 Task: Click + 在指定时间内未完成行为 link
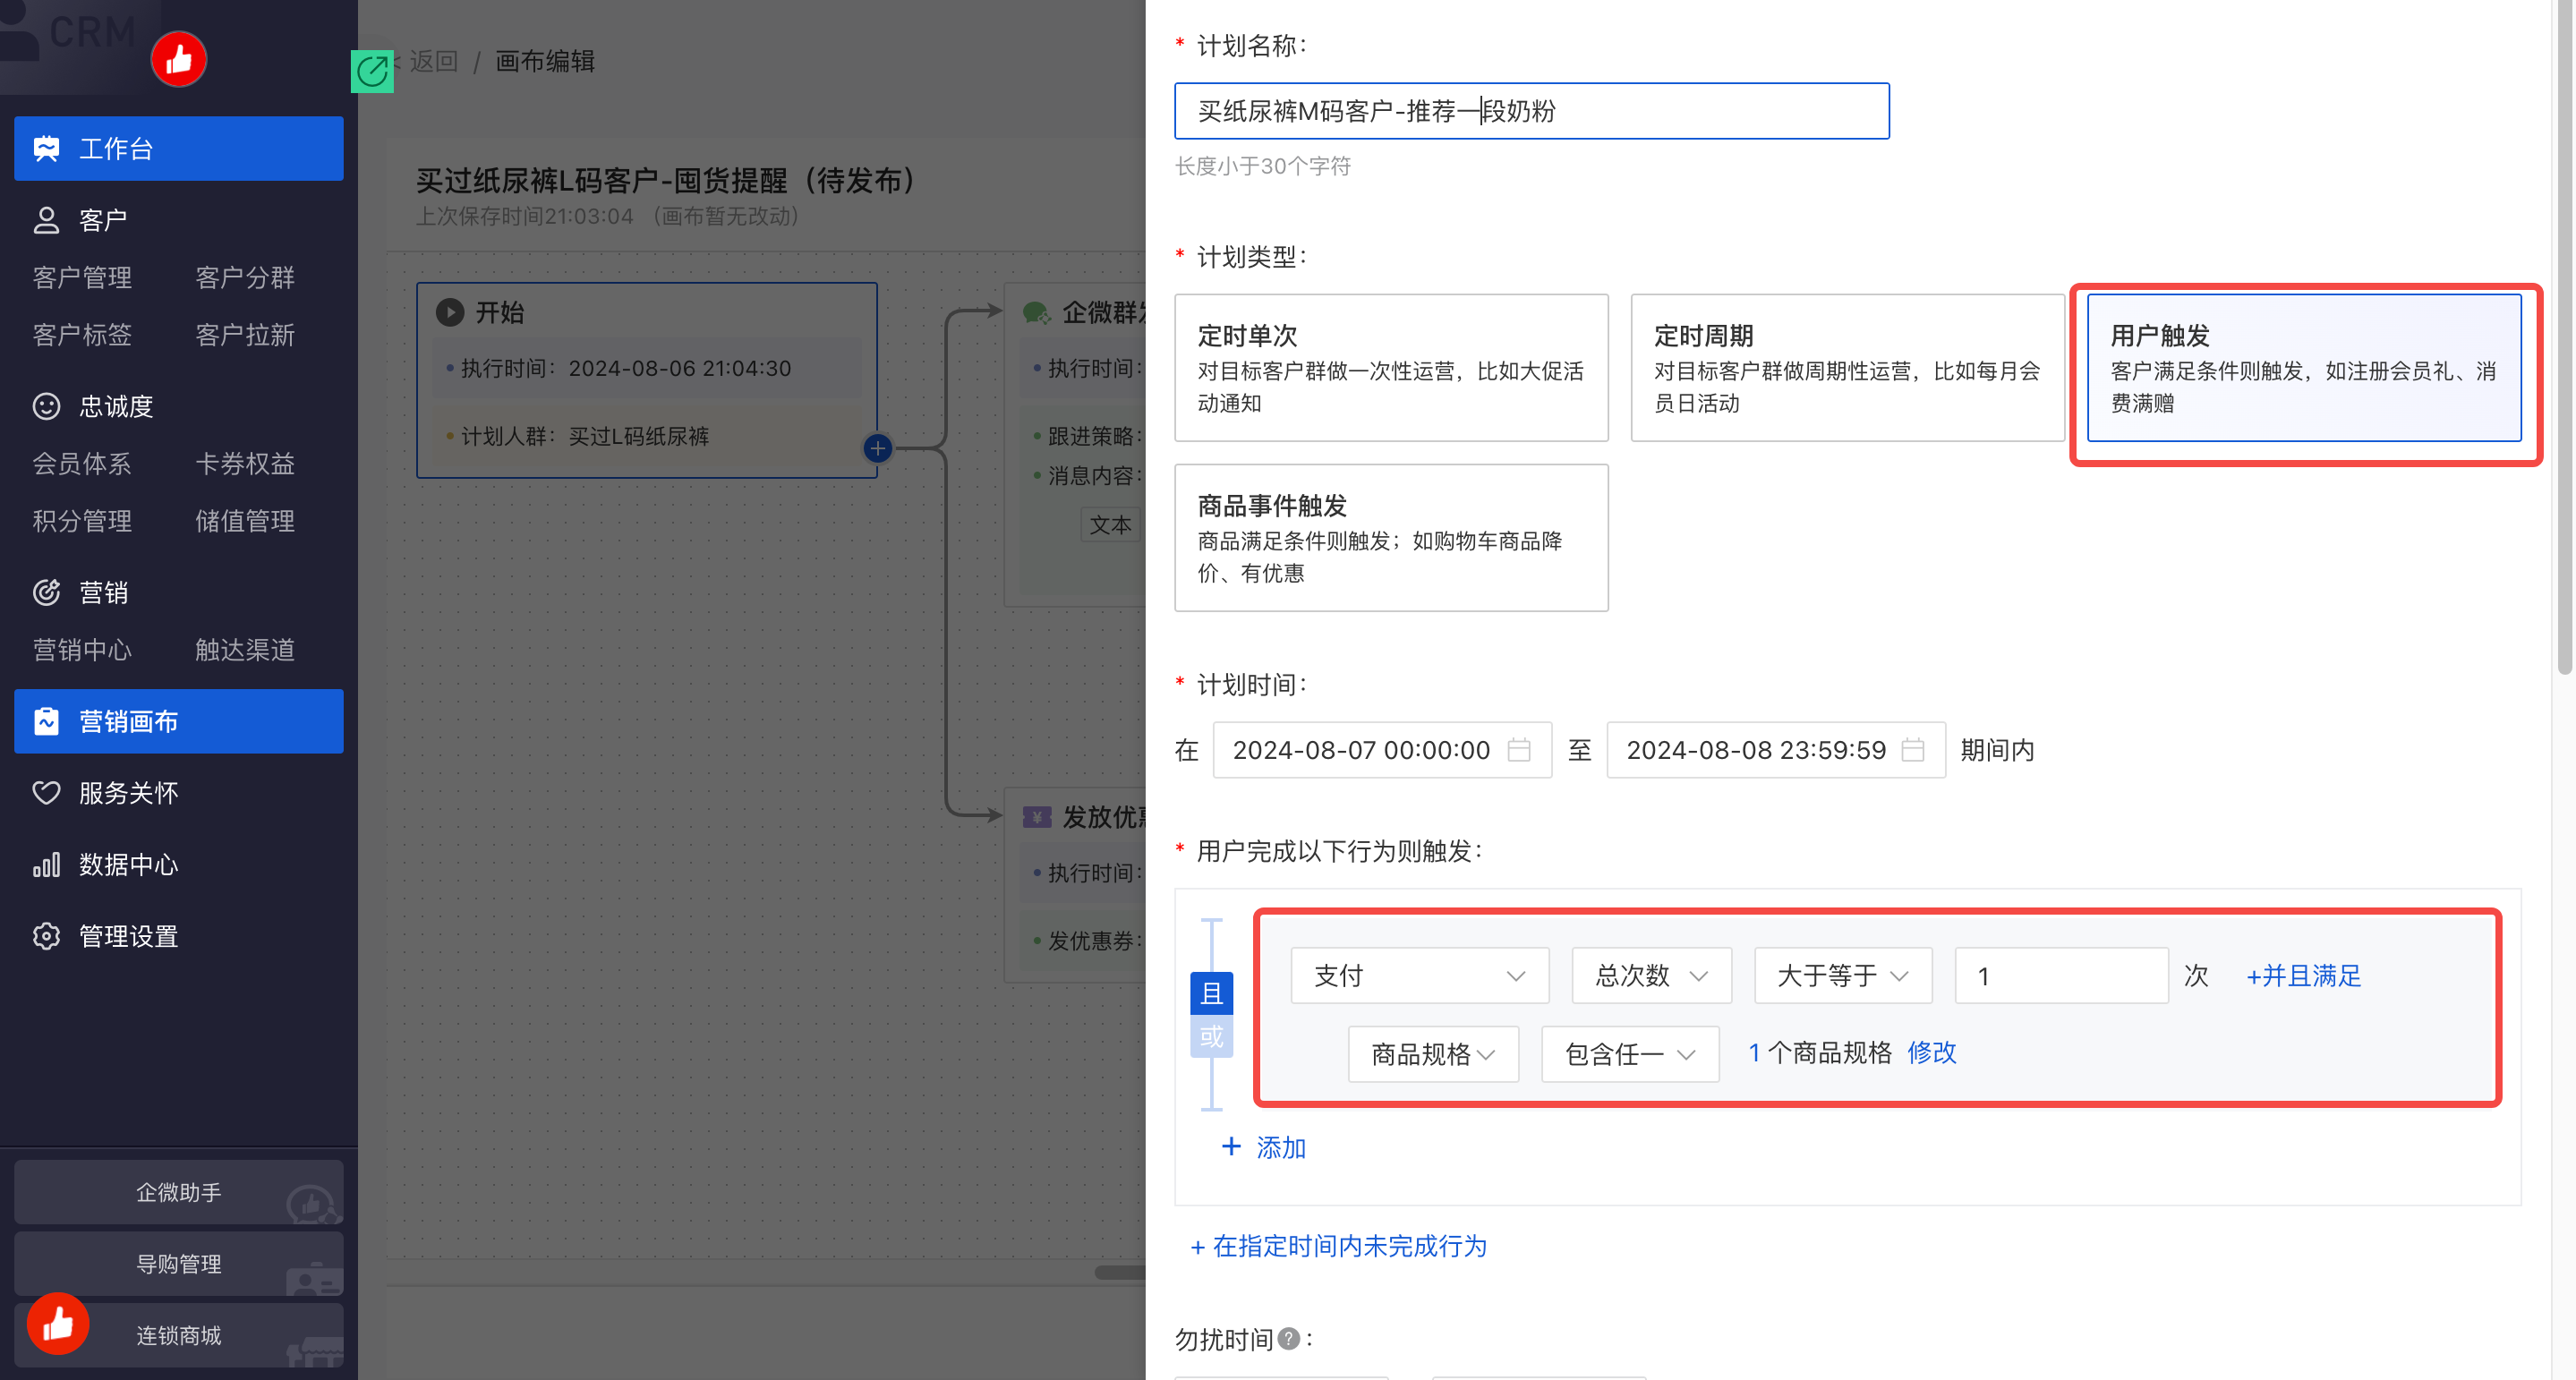(x=1338, y=1246)
